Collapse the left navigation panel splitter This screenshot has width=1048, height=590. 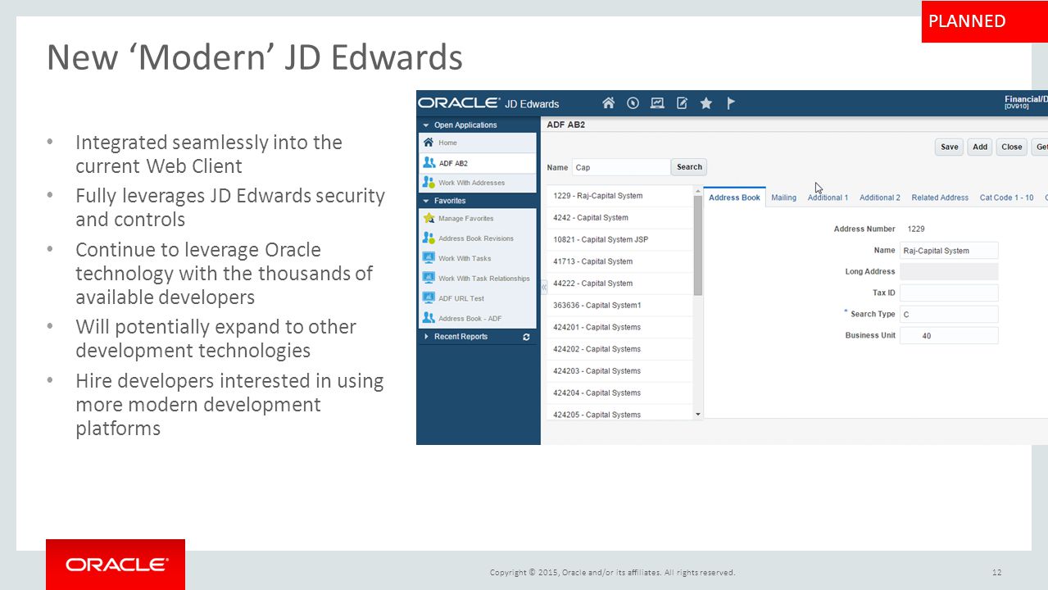(x=543, y=288)
